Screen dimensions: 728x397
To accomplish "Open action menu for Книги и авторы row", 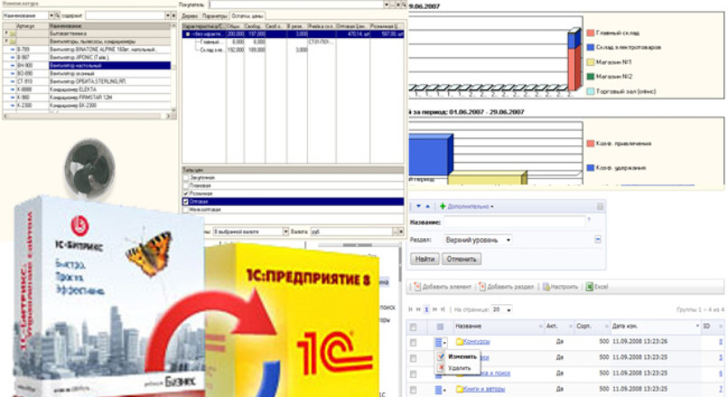I will 440,390.
